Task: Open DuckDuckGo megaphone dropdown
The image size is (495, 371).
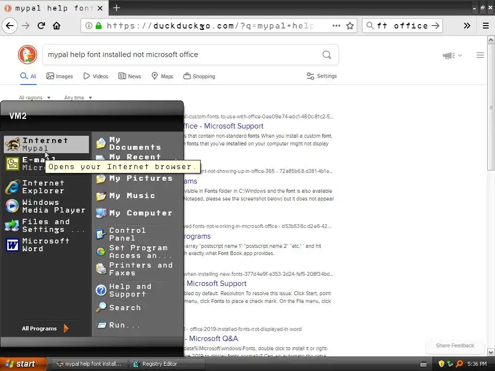Action: click(x=452, y=56)
